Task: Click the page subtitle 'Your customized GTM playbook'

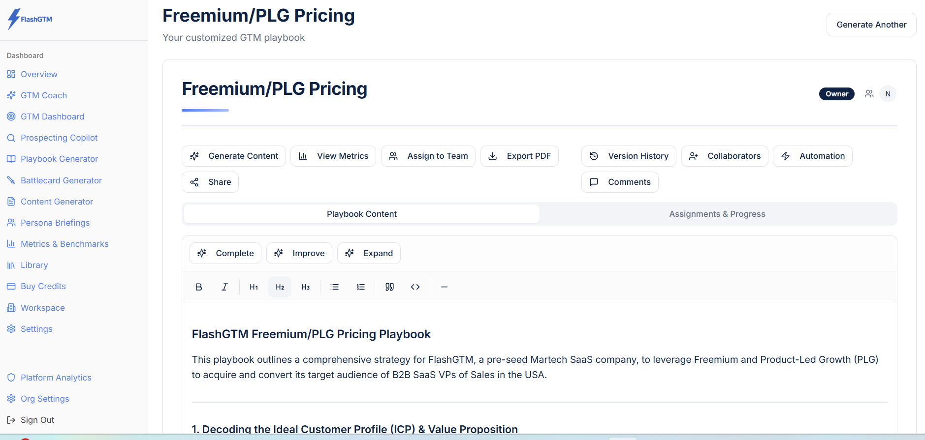Action: coord(234,38)
